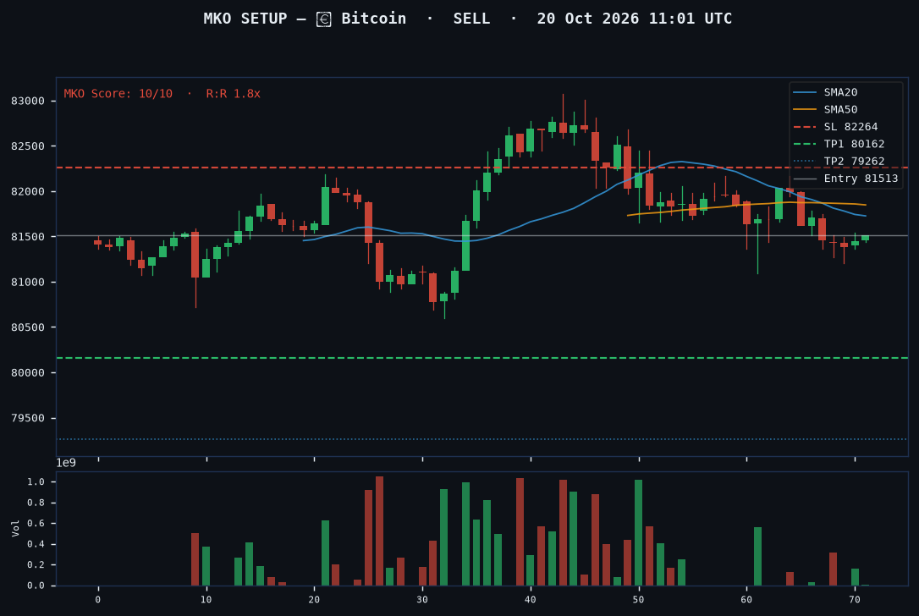Click the x-axis label 20
919x616 pixels.
[x=314, y=600]
